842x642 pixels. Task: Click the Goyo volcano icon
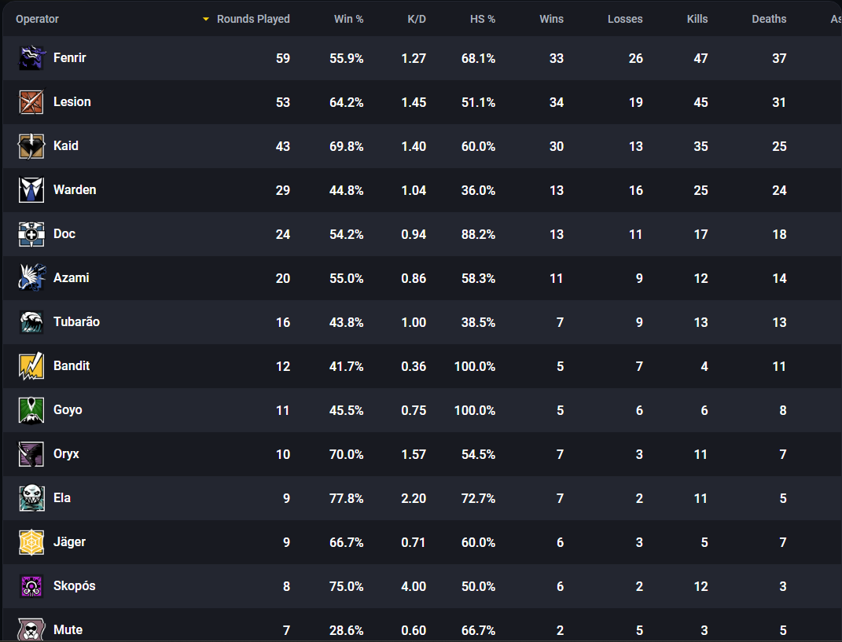point(31,410)
